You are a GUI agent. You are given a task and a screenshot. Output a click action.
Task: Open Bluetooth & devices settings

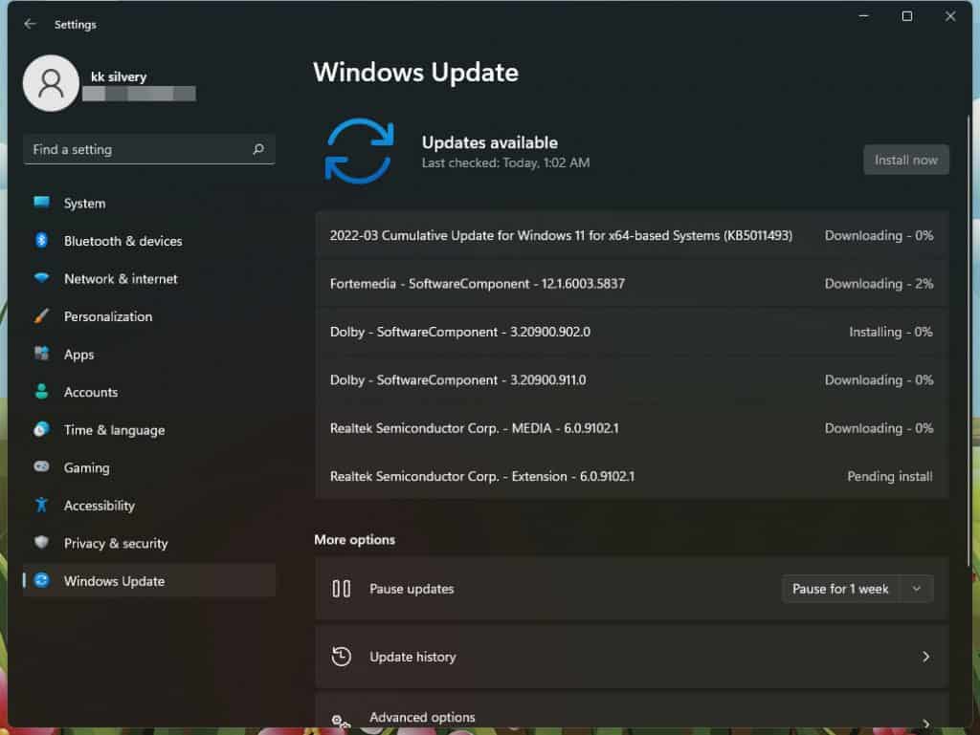tap(148, 241)
